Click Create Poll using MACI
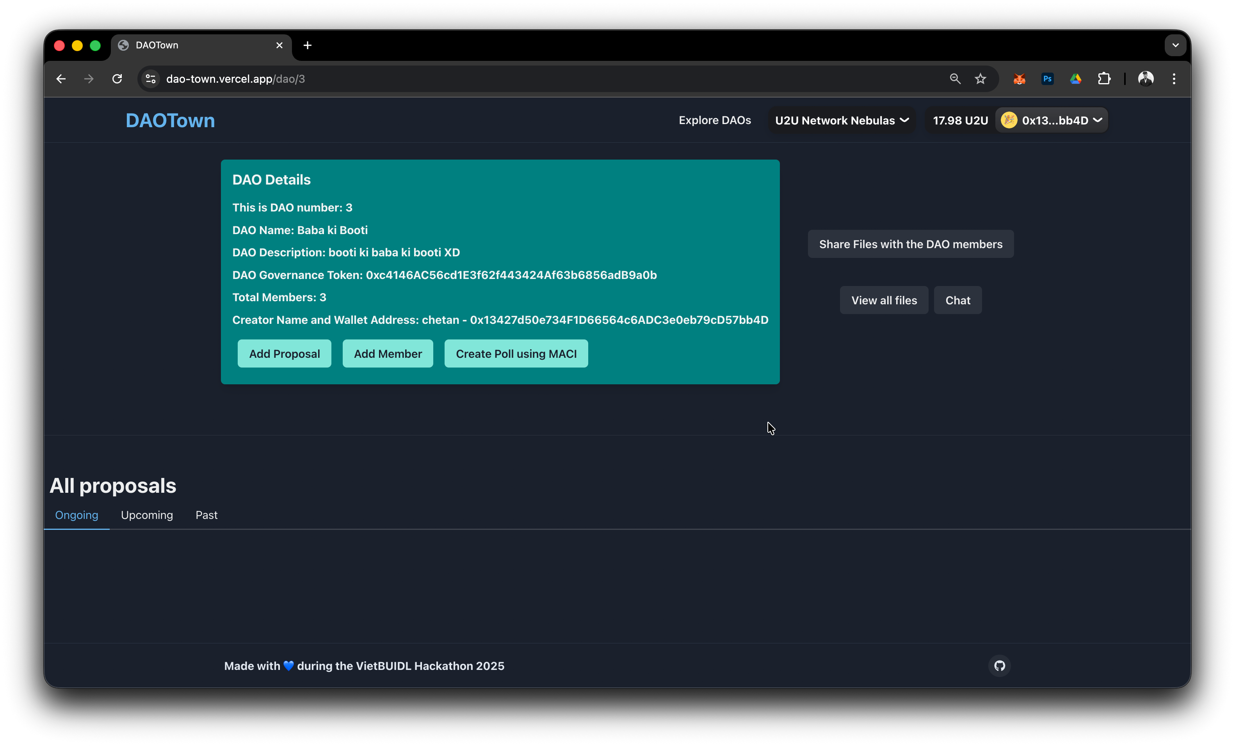Viewport: 1235px width, 746px height. coord(516,354)
